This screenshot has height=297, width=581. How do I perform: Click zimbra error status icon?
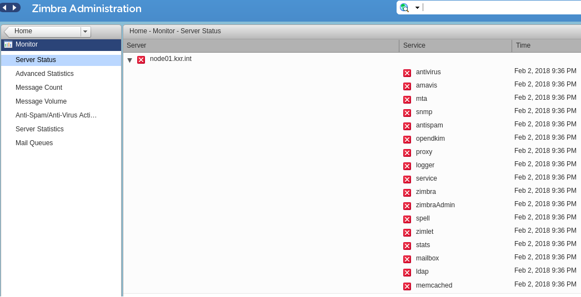pyautogui.click(x=407, y=193)
